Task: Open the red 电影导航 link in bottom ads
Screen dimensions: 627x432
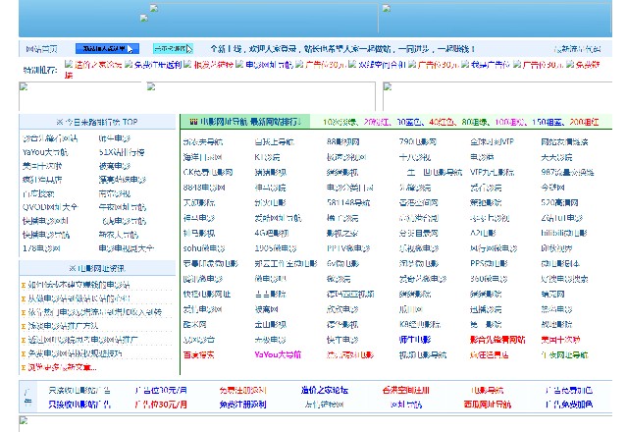Action: pos(487,390)
